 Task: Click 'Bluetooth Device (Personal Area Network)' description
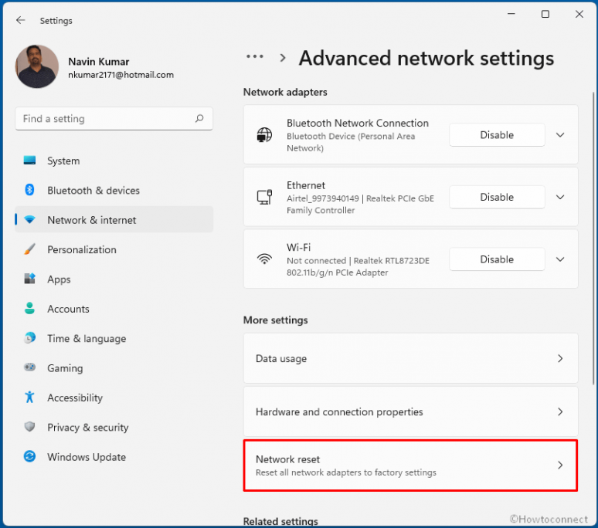351,142
